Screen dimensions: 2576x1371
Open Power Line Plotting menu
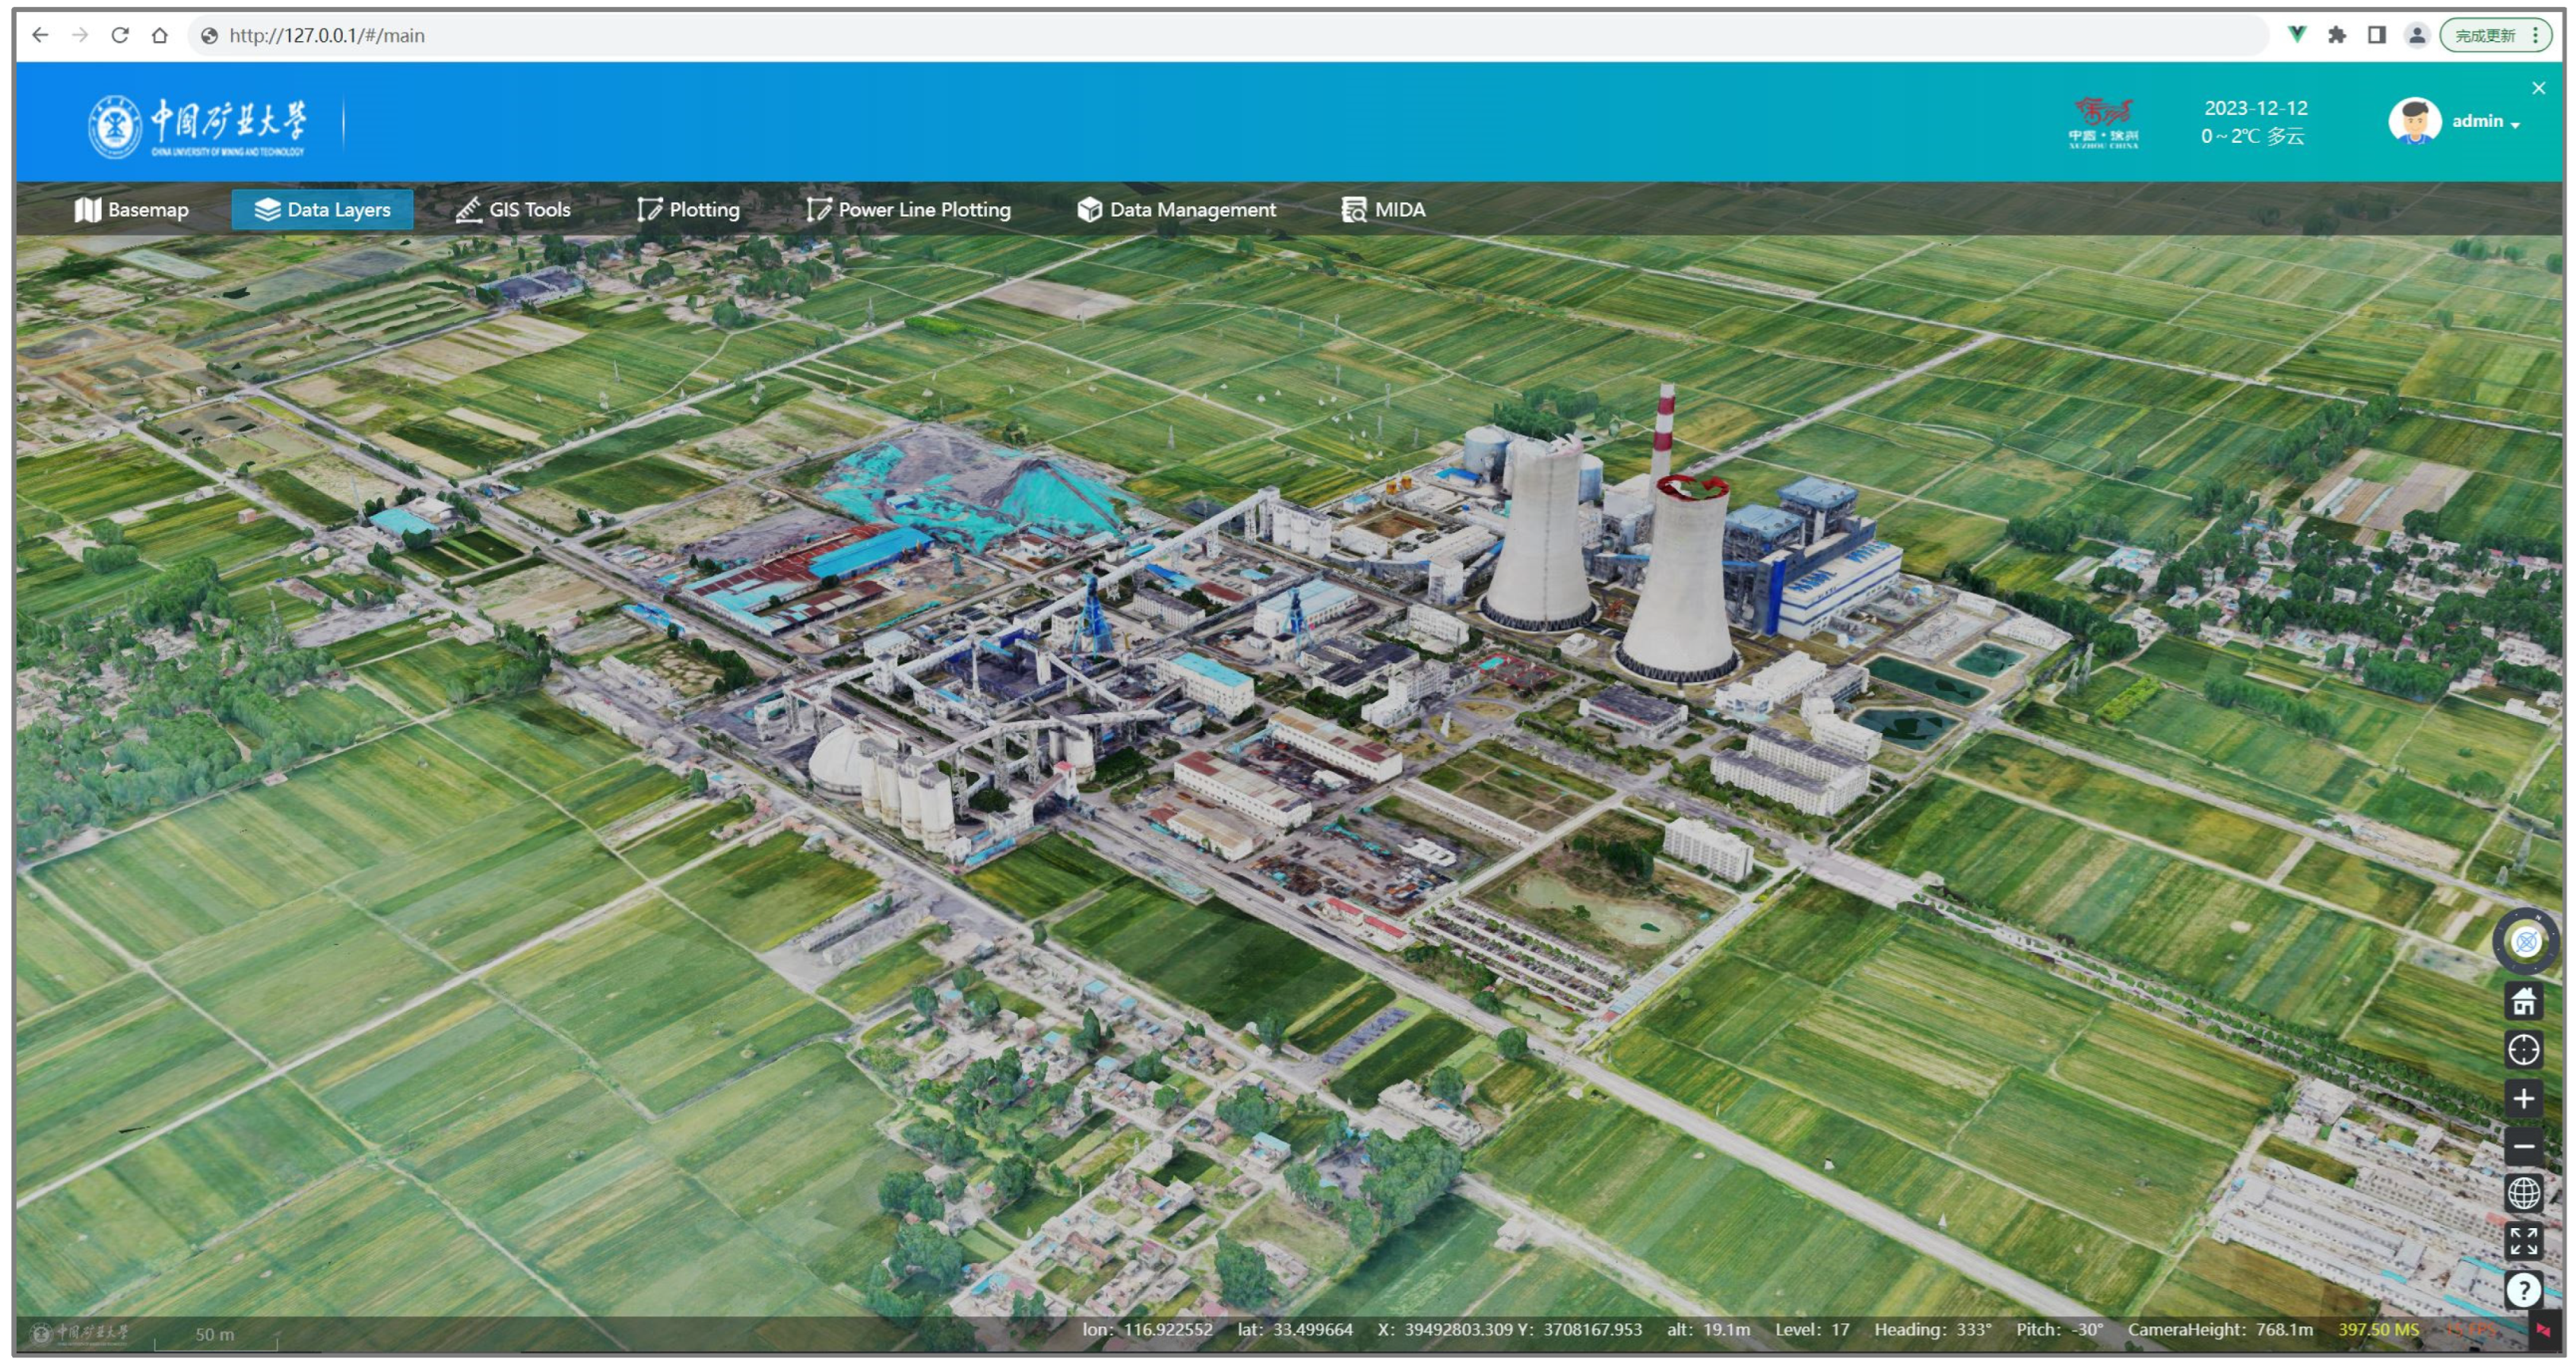(x=909, y=210)
